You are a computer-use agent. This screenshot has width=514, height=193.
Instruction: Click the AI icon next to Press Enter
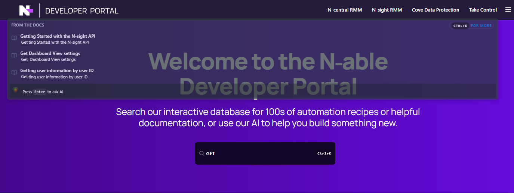tap(15, 90)
